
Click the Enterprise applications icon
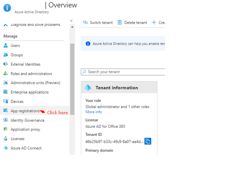6,92
